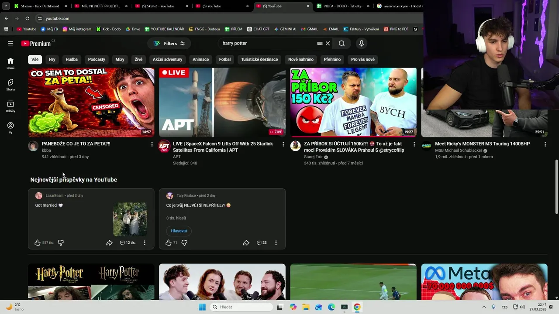Click Hlasovat button on the poll

[179, 231]
